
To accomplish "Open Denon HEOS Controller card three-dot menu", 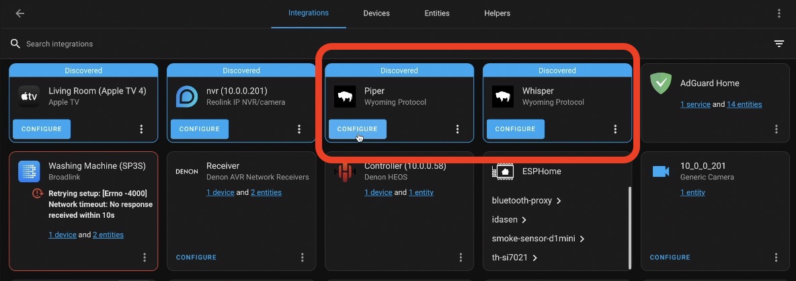I will pos(461,257).
